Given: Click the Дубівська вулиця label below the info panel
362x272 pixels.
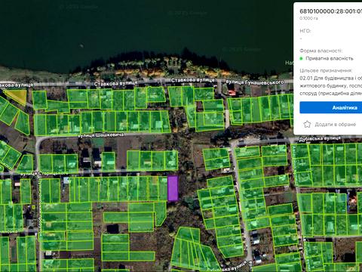Looking at the screenshot, I should click(x=320, y=139).
